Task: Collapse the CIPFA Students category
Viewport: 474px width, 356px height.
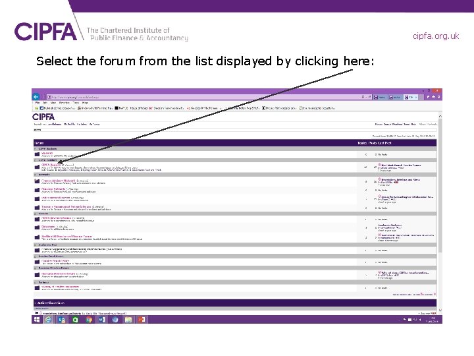Action: click(x=36, y=148)
